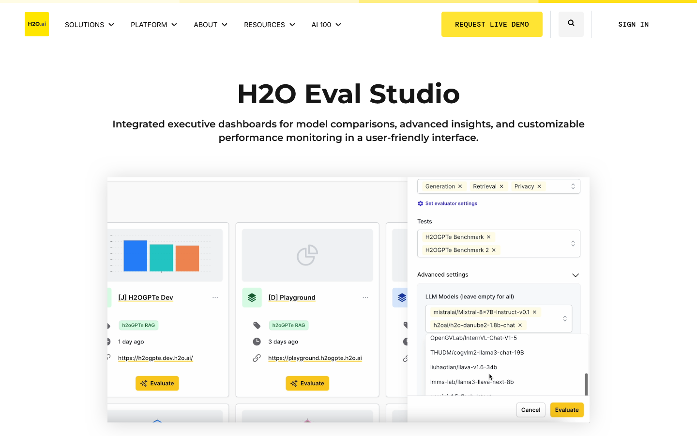Select OpenGVLab/InternVL-Chat-V1-5 option
The image size is (697, 436).
[473, 338]
